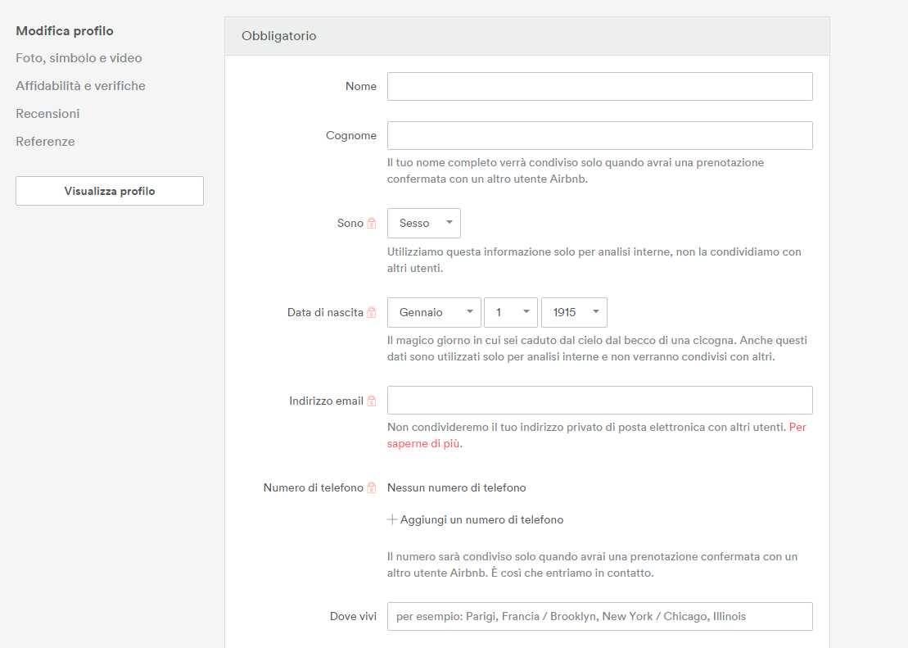Expand the birth year dropdown showing 1915
The image size is (908, 648).
tap(574, 312)
